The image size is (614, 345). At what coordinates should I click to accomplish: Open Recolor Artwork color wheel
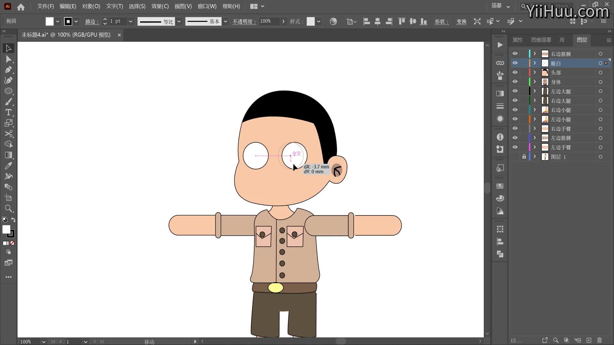(x=333, y=21)
